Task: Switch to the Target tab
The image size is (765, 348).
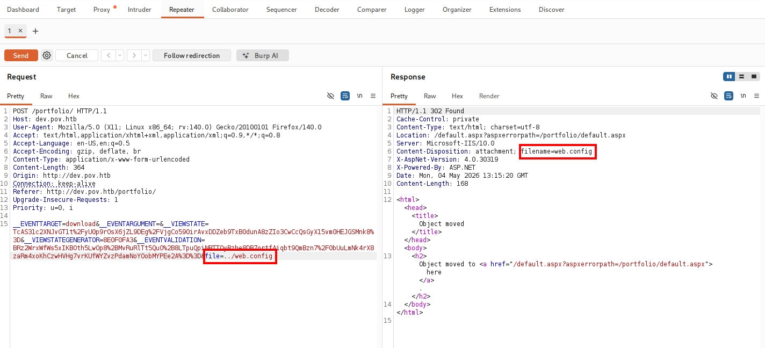Action: [x=66, y=9]
